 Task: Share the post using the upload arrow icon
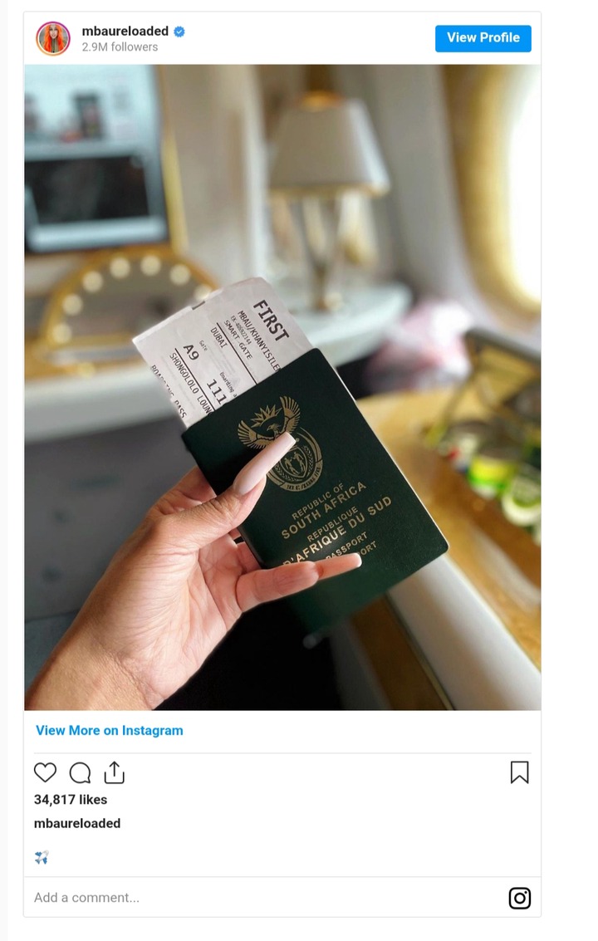tap(114, 772)
